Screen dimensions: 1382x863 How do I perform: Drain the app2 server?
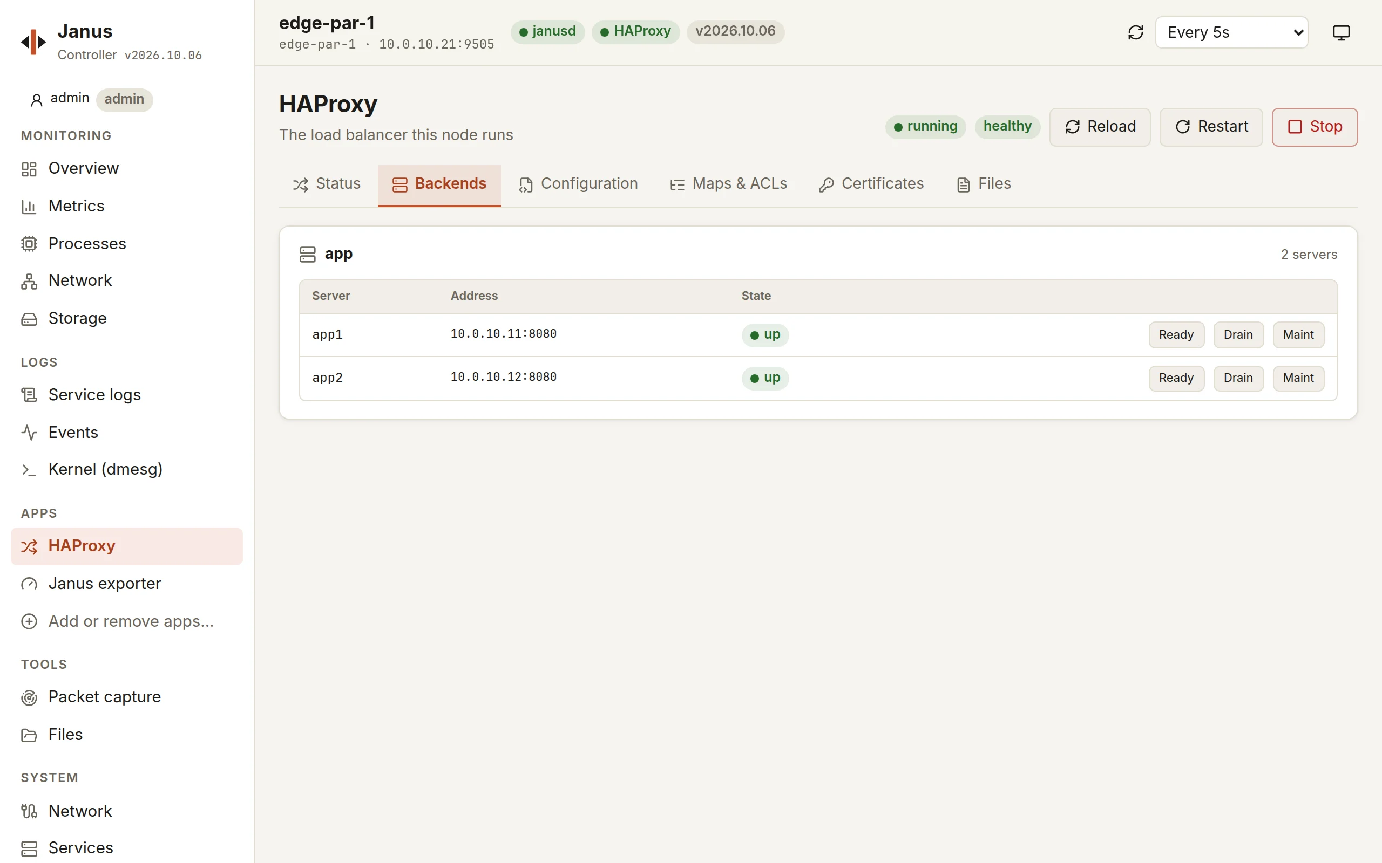[x=1238, y=379]
